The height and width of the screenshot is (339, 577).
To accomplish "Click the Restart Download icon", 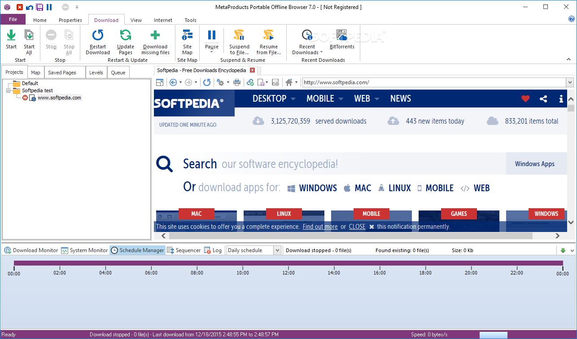I will point(98,35).
